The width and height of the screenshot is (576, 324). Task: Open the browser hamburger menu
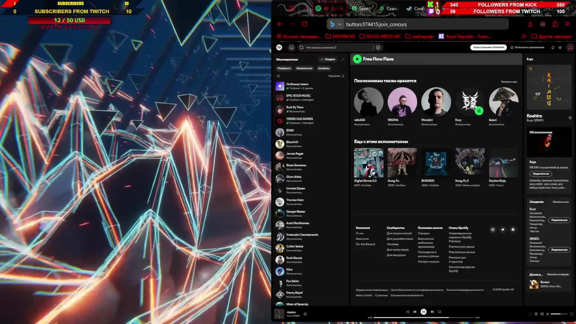click(x=568, y=24)
